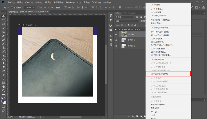The height and width of the screenshot is (119, 207).
Task: Select the Healing Brush tool
Action: click(3, 40)
